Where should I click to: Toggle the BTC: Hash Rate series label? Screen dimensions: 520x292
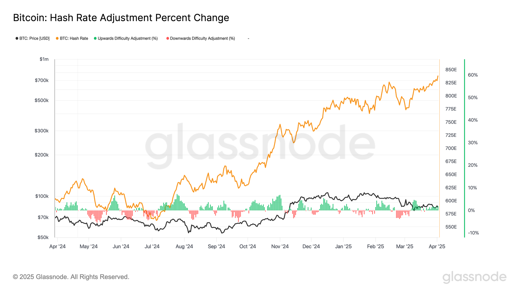pyautogui.click(x=74, y=39)
